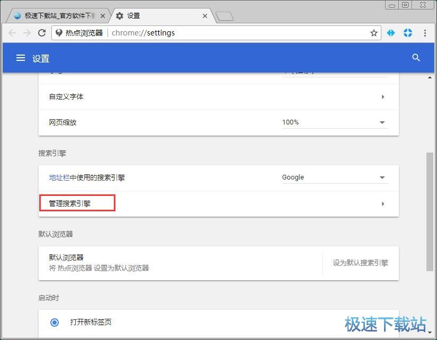Open the browser three-dot menu
Screen dimensions: 437x340
pos(425,33)
